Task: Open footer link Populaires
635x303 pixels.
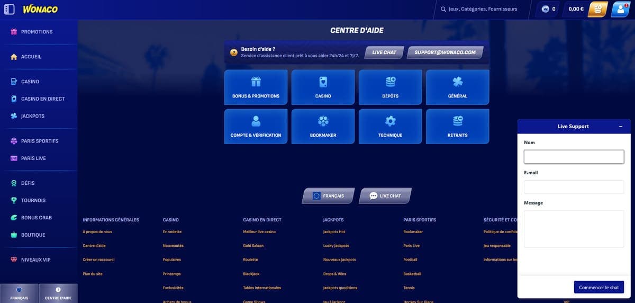Action: coord(172,260)
